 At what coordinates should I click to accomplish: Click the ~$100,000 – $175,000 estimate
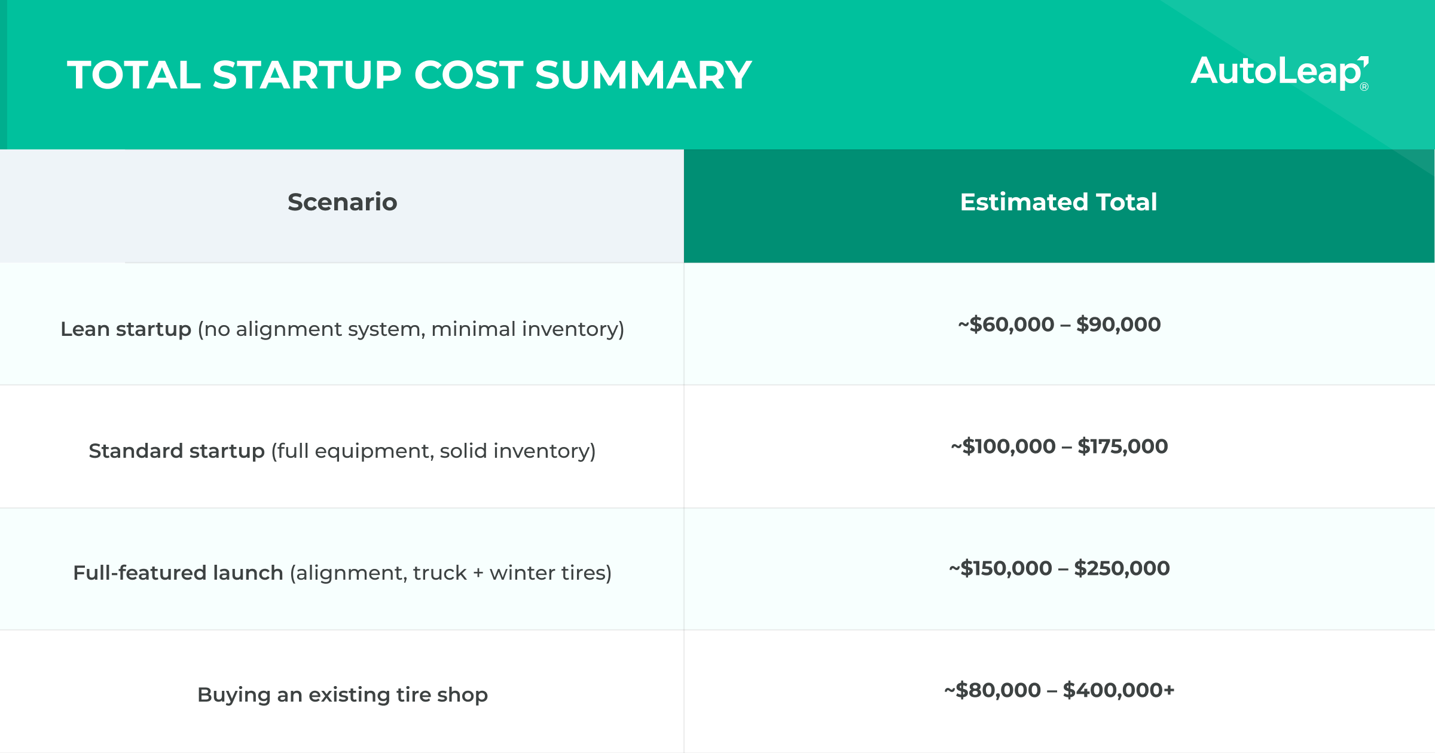coord(1059,446)
